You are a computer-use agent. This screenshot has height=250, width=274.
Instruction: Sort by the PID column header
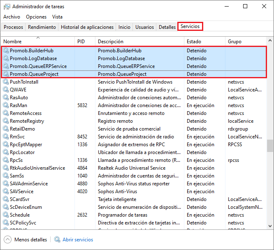(x=85, y=42)
